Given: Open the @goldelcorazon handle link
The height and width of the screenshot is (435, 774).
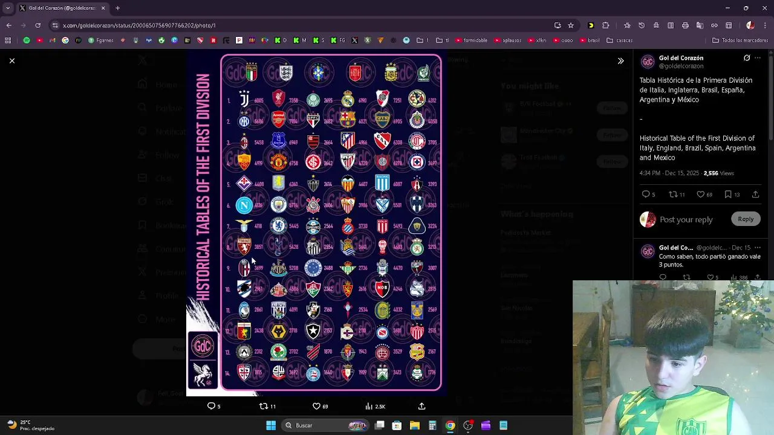Looking at the screenshot, I should tap(681, 66).
